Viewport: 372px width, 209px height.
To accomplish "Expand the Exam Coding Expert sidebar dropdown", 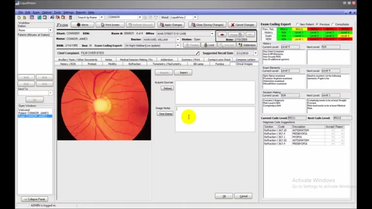I will tap(178, 45).
